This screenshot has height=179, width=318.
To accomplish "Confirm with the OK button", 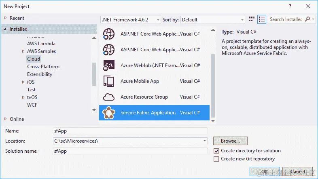I will [x=265, y=172].
